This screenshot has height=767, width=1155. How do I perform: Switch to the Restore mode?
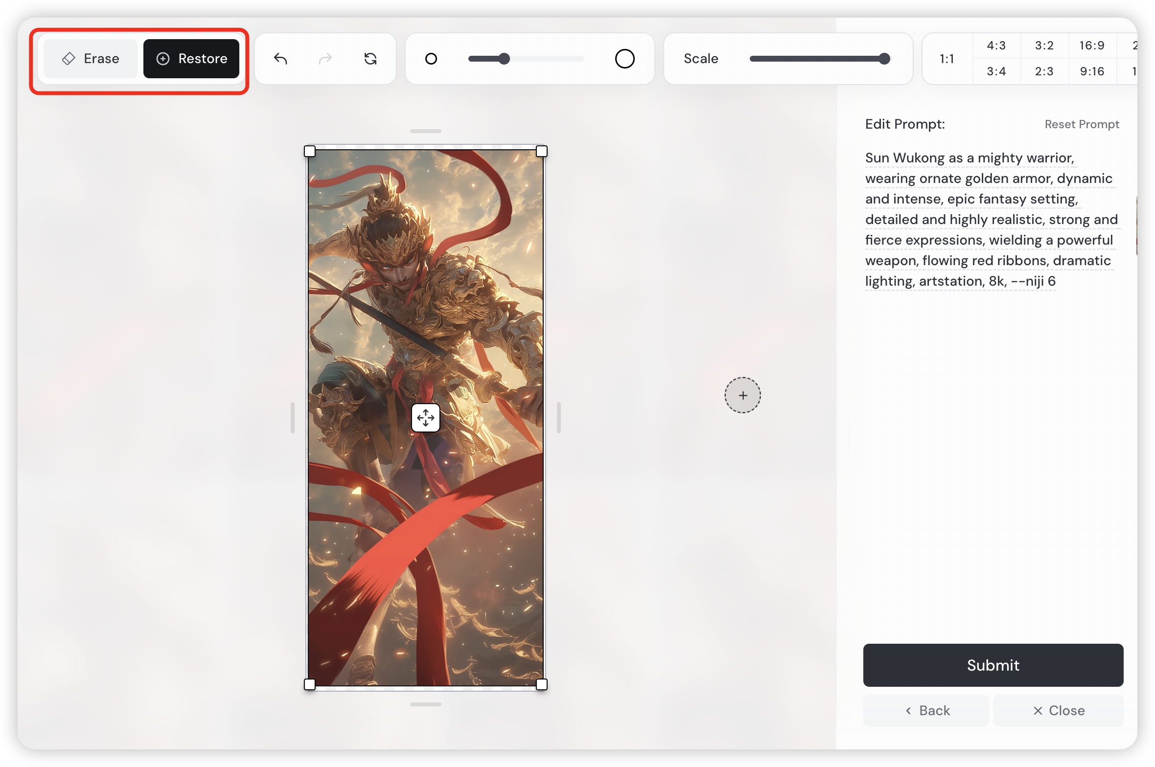tap(191, 59)
